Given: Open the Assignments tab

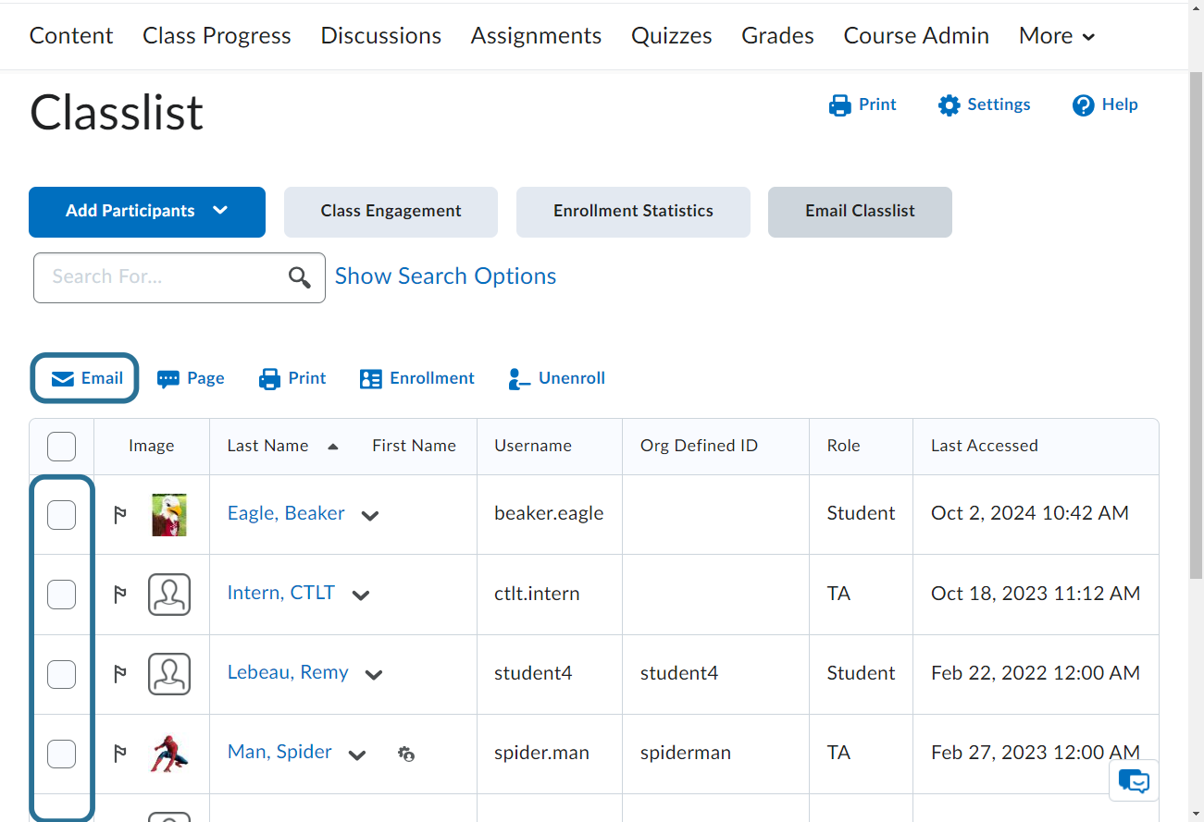Looking at the screenshot, I should click(x=536, y=36).
